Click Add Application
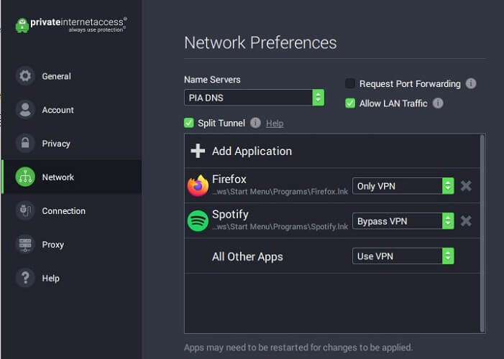The height and width of the screenshot is (359, 504). (x=241, y=151)
